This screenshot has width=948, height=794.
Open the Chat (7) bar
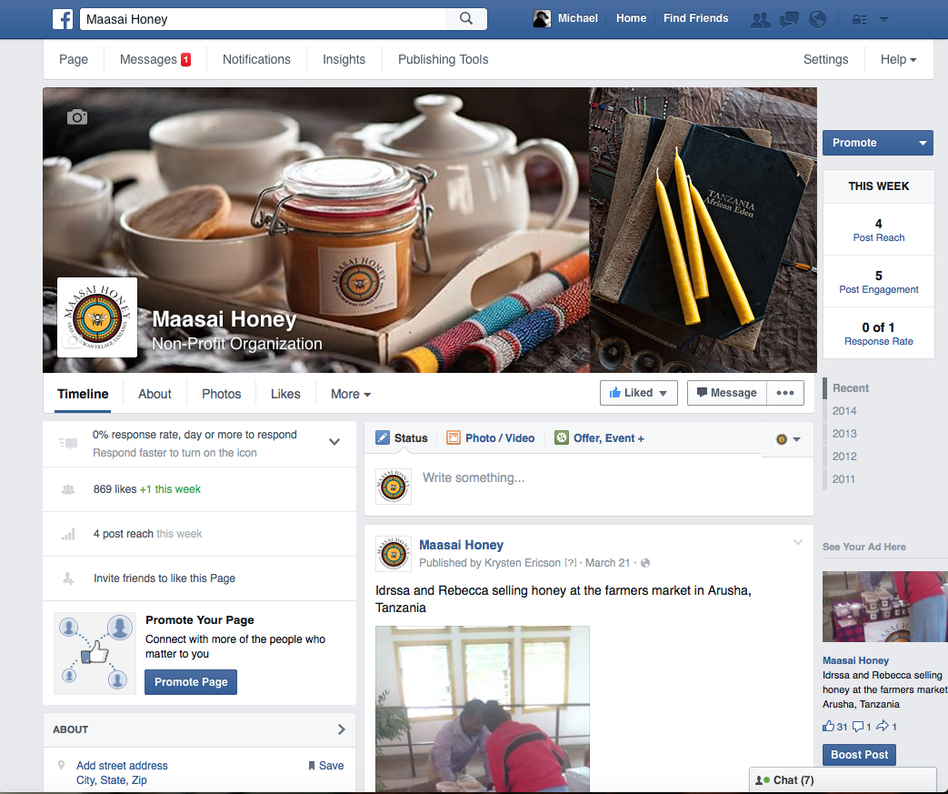click(843, 780)
